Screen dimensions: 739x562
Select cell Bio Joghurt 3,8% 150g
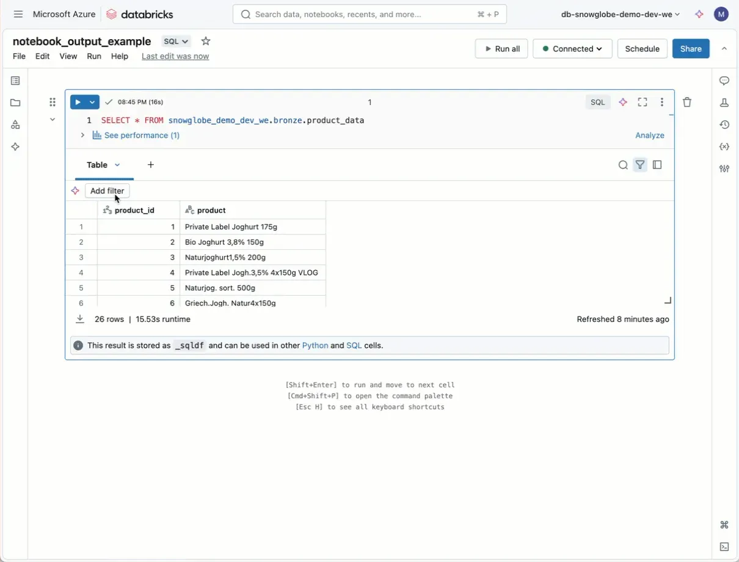point(253,242)
